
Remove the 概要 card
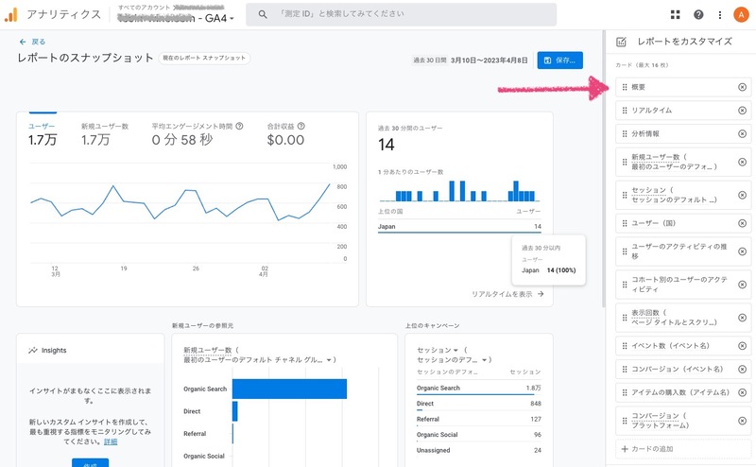pyautogui.click(x=743, y=87)
